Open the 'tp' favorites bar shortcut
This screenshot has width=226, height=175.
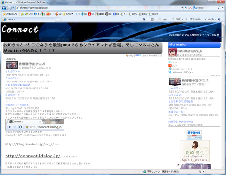click(84, 14)
